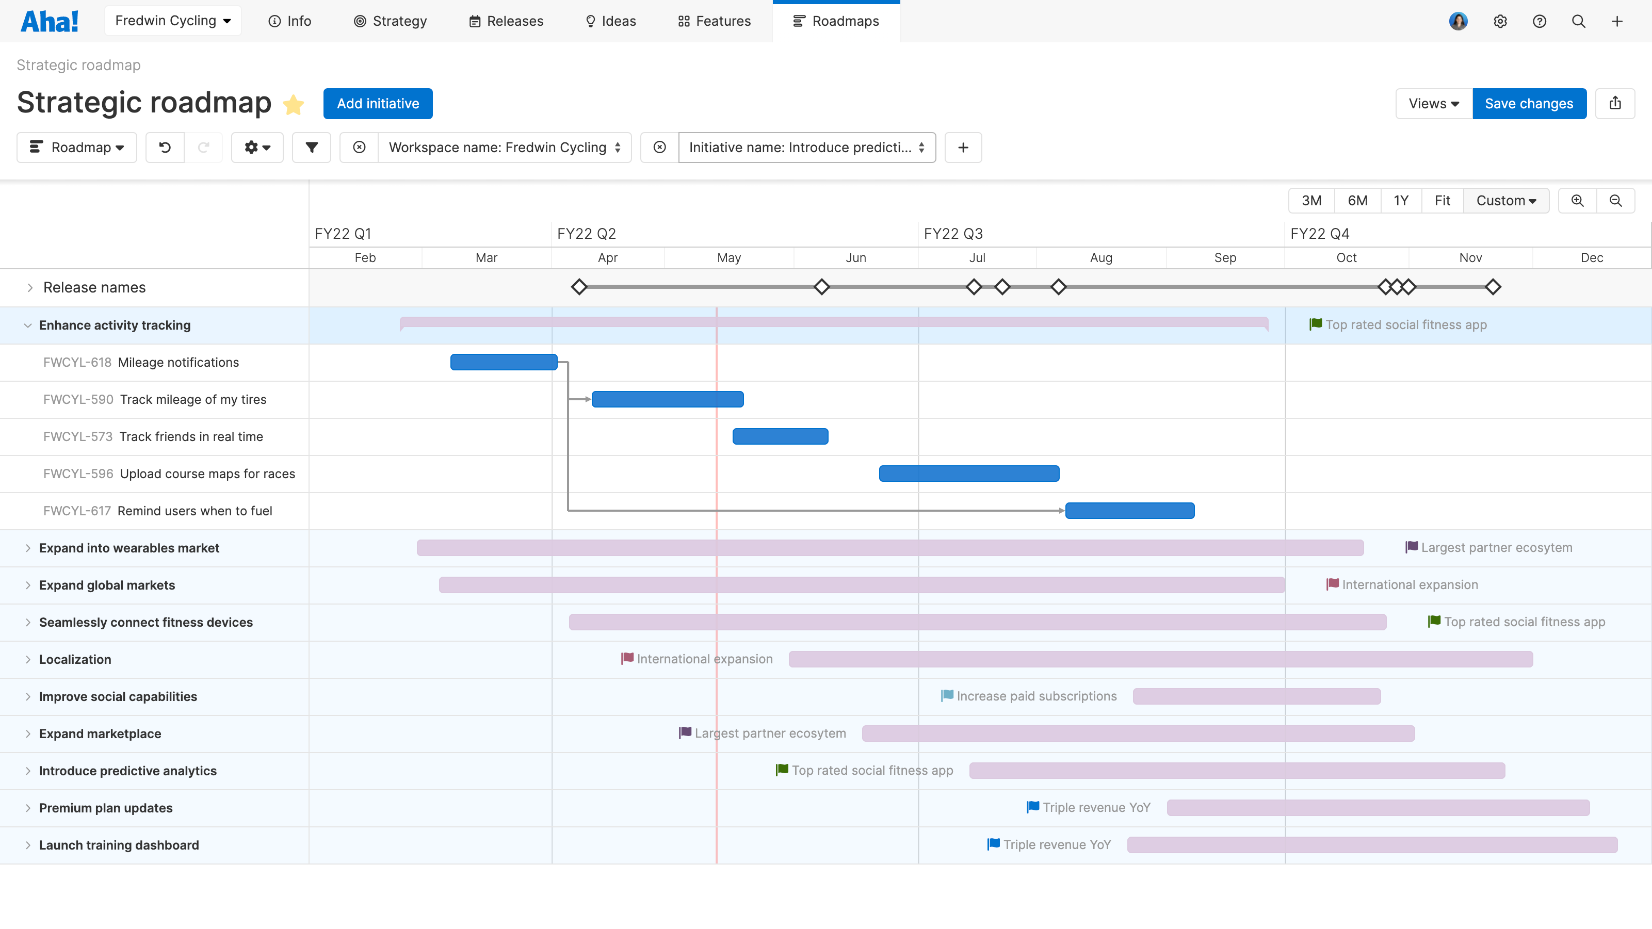Select the Mileage notifications blue timeline bar

(504, 362)
